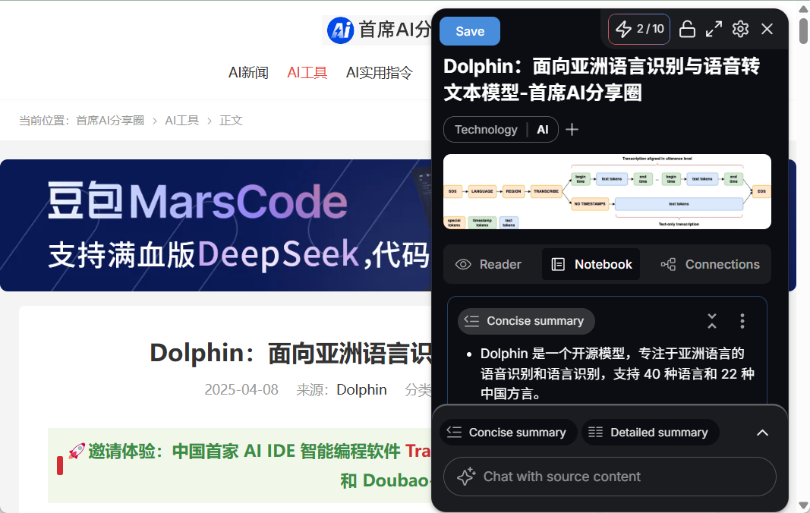Click the Connections nodes icon
Image resolution: width=810 pixels, height=513 pixels.
pos(668,265)
